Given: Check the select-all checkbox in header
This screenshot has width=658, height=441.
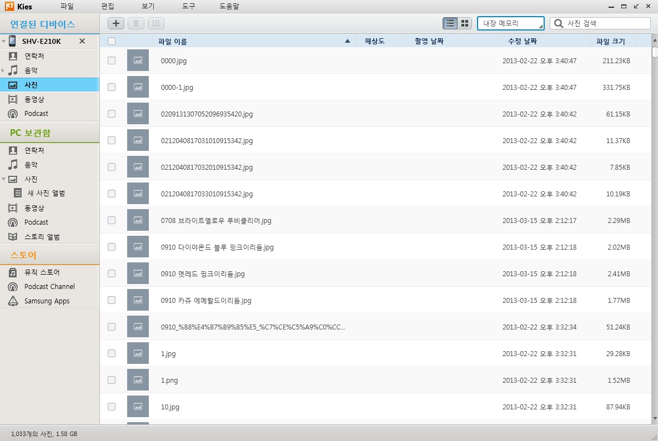Looking at the screenshot, I should coord(112,41).
